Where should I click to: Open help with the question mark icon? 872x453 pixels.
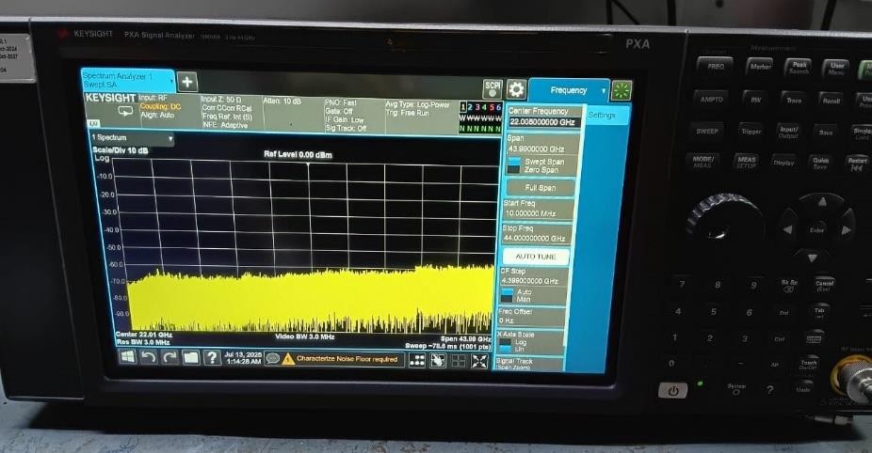point(212,357)
